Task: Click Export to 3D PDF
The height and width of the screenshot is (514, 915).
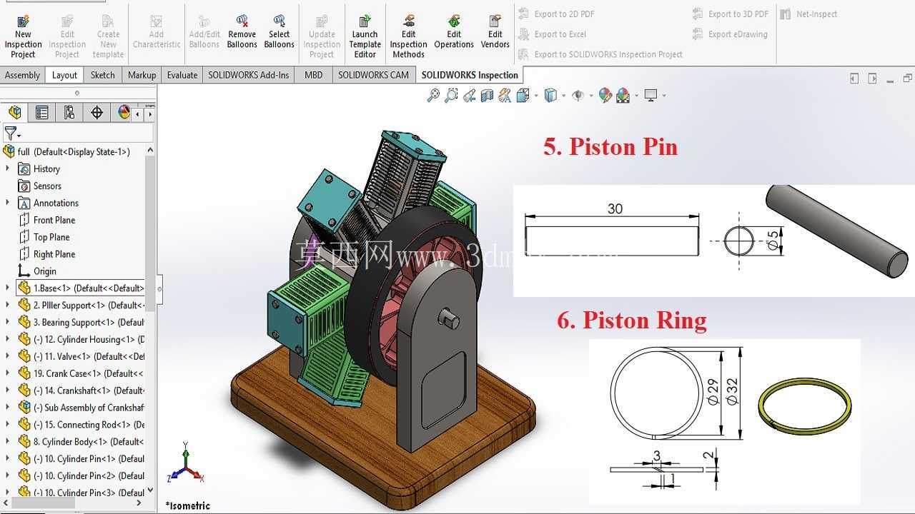Action: pyautogui.click(x=731, y=14)
